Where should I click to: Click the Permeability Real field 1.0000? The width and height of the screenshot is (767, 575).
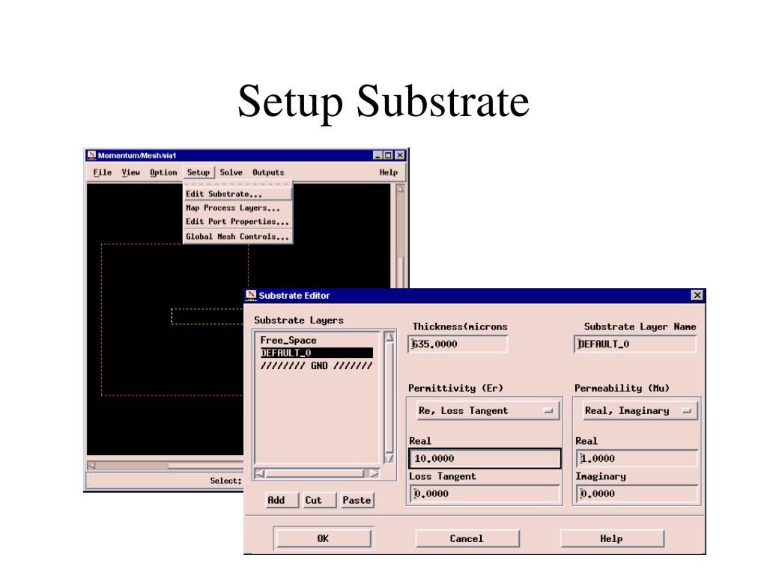[637, 459]
